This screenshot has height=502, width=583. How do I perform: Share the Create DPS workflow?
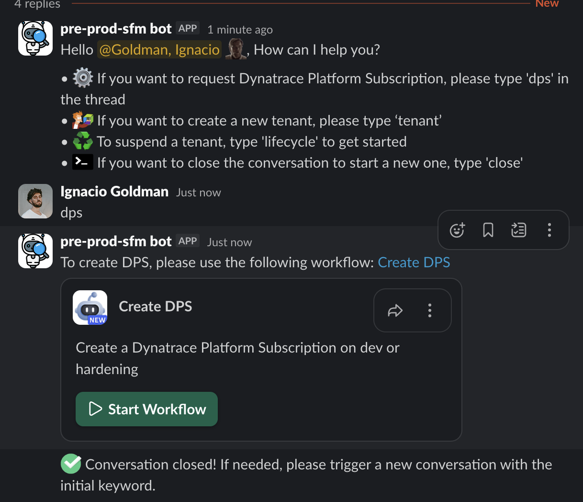click(x=395, y=311)
